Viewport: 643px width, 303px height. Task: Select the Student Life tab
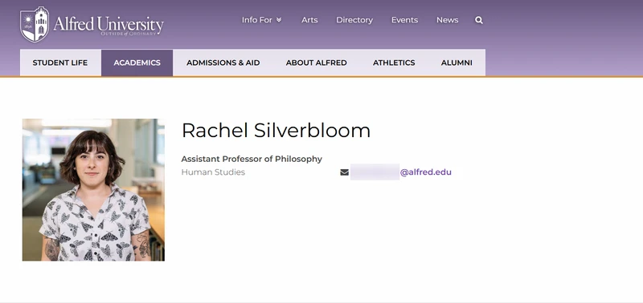60,63
